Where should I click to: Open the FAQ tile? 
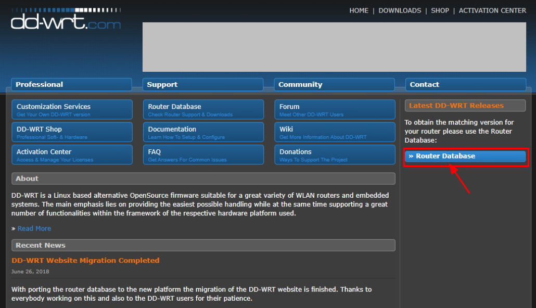[x=203, y=155]
